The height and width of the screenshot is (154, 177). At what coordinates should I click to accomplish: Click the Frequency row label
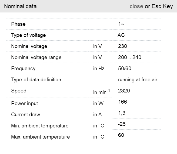23,69
